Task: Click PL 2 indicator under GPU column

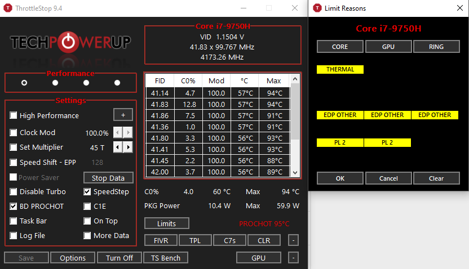Action: 387,142
